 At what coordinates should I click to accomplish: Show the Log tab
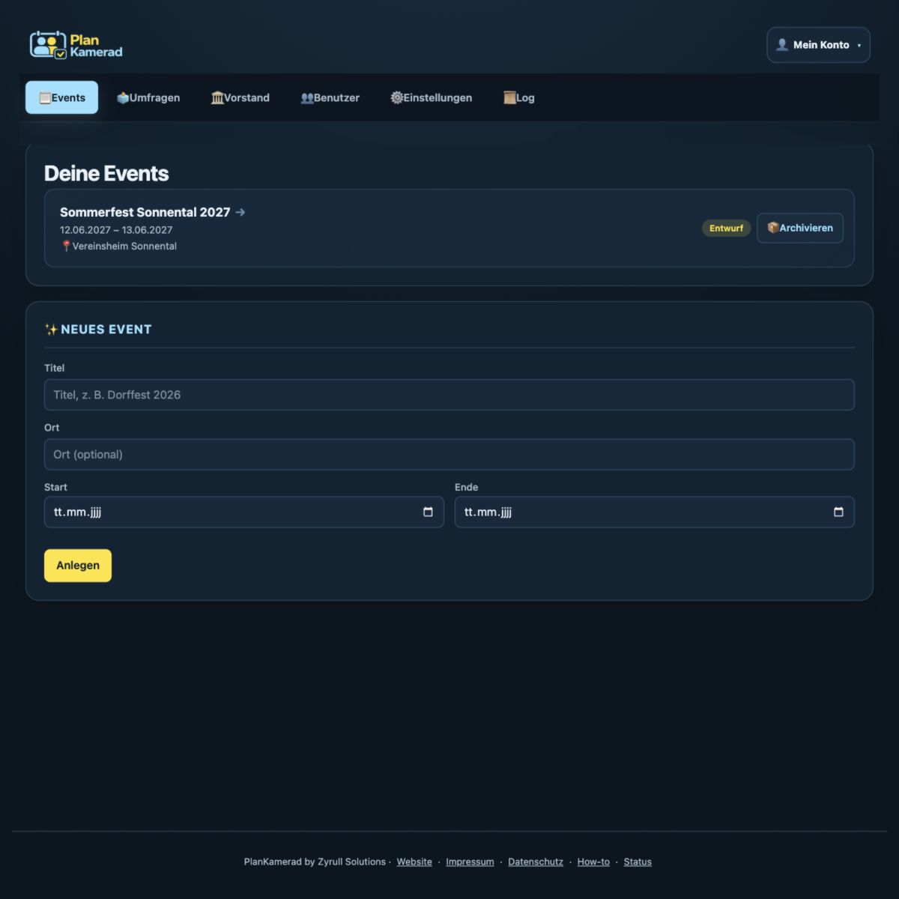click(518, 97)
